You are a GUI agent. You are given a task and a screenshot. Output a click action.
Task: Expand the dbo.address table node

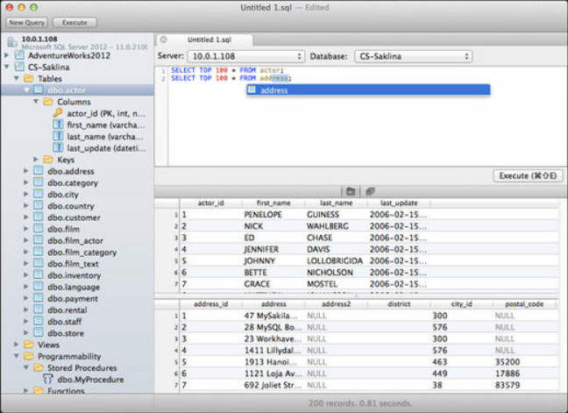click(x=26, y=171)
